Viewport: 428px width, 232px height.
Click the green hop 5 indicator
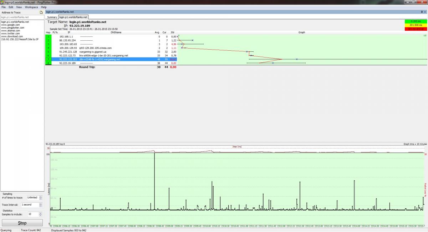point(49,52)
